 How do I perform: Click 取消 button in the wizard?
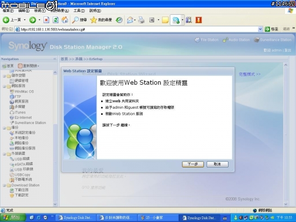click(x=217, y=164)
